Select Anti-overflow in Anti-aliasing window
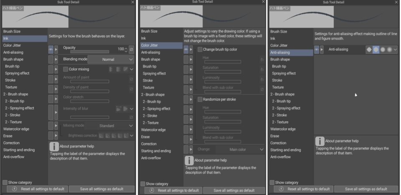This screenshot has height=195, width=401. 281,157
